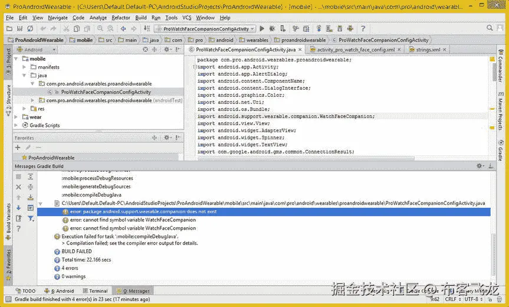This screenshot has width=509, height=307.
Task: Open the Terminal tool window
Action: (x=95, y=290)
